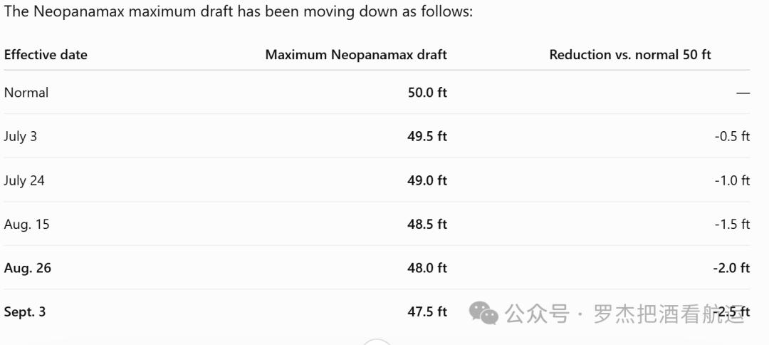Select the 49.0 ft draft value
Viewport: 769px width, 345px height.
coord(427,180)
